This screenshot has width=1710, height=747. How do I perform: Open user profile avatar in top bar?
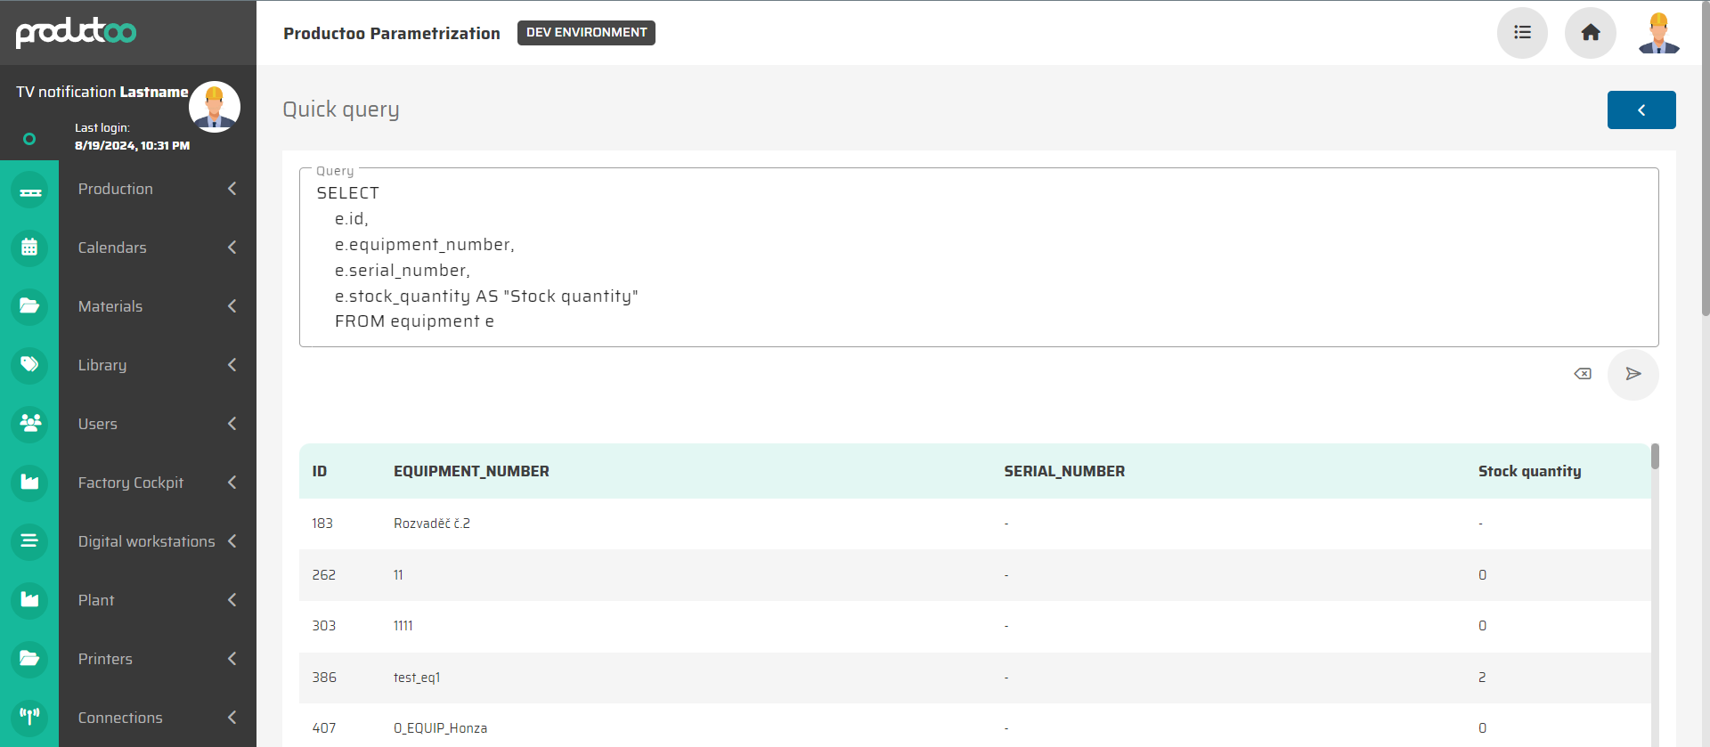pos(1658,33)
